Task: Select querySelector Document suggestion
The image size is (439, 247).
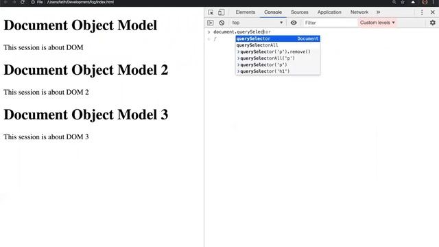Action: coord(278,38)
